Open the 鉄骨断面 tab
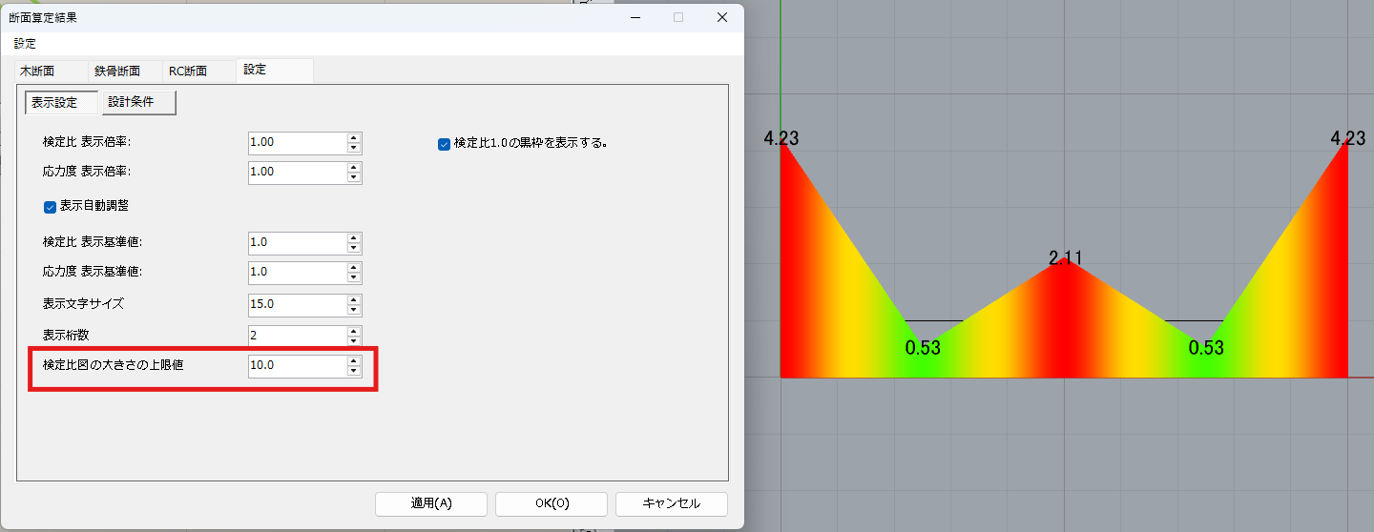This screenshot has width=1374, height=532. click(x=117, y=72)
